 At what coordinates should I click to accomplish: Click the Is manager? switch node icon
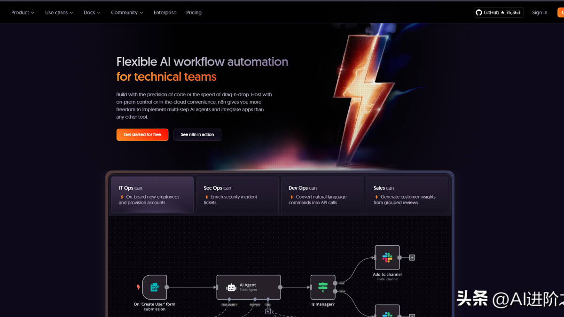pyautogui.click(x=323, y=287)
